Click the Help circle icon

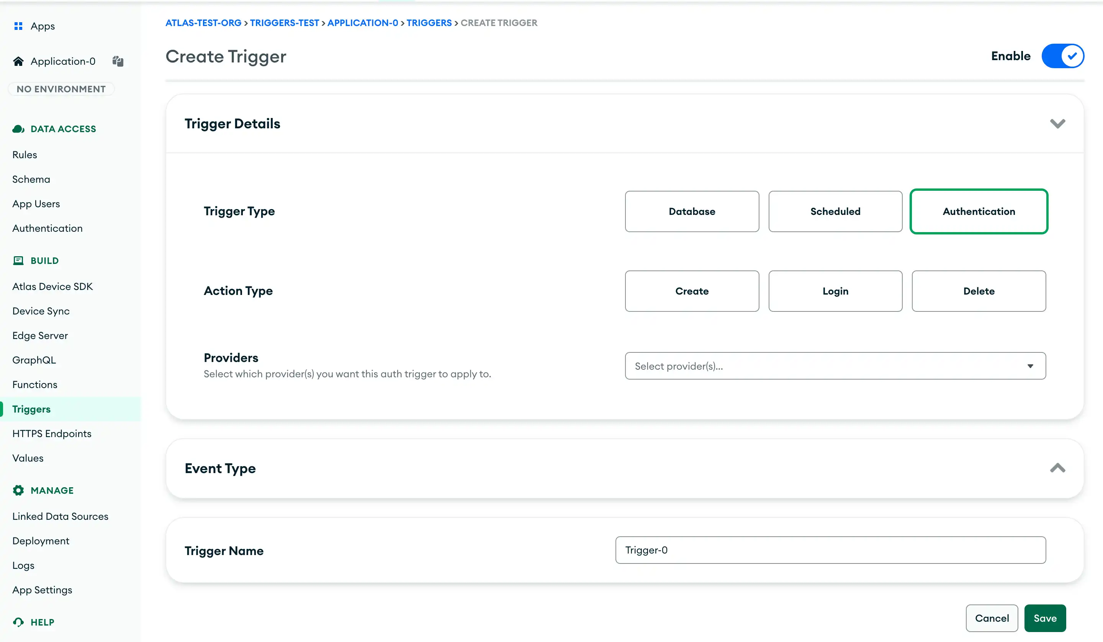(18, 622)
